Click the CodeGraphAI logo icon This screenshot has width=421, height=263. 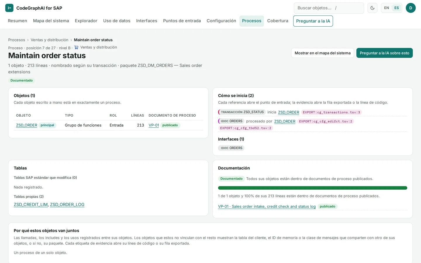[x=9, y=8]
